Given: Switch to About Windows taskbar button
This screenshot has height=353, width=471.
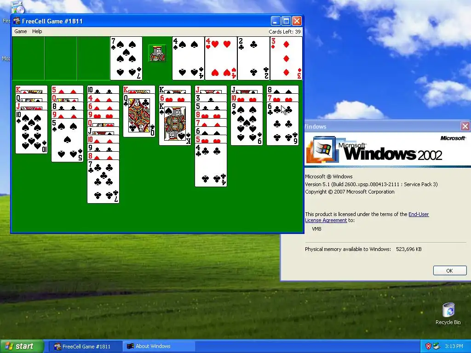Looking at the screenshot, I should click(x=159, y=347).
